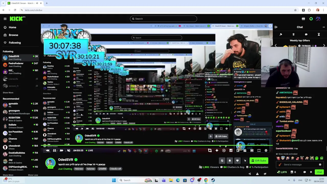Click the sparkle icon in player controls

click(217, 151)
